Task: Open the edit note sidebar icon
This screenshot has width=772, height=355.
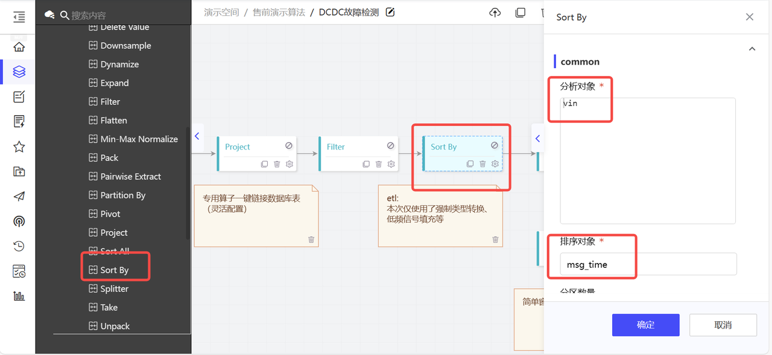Action: click(19, 96)
